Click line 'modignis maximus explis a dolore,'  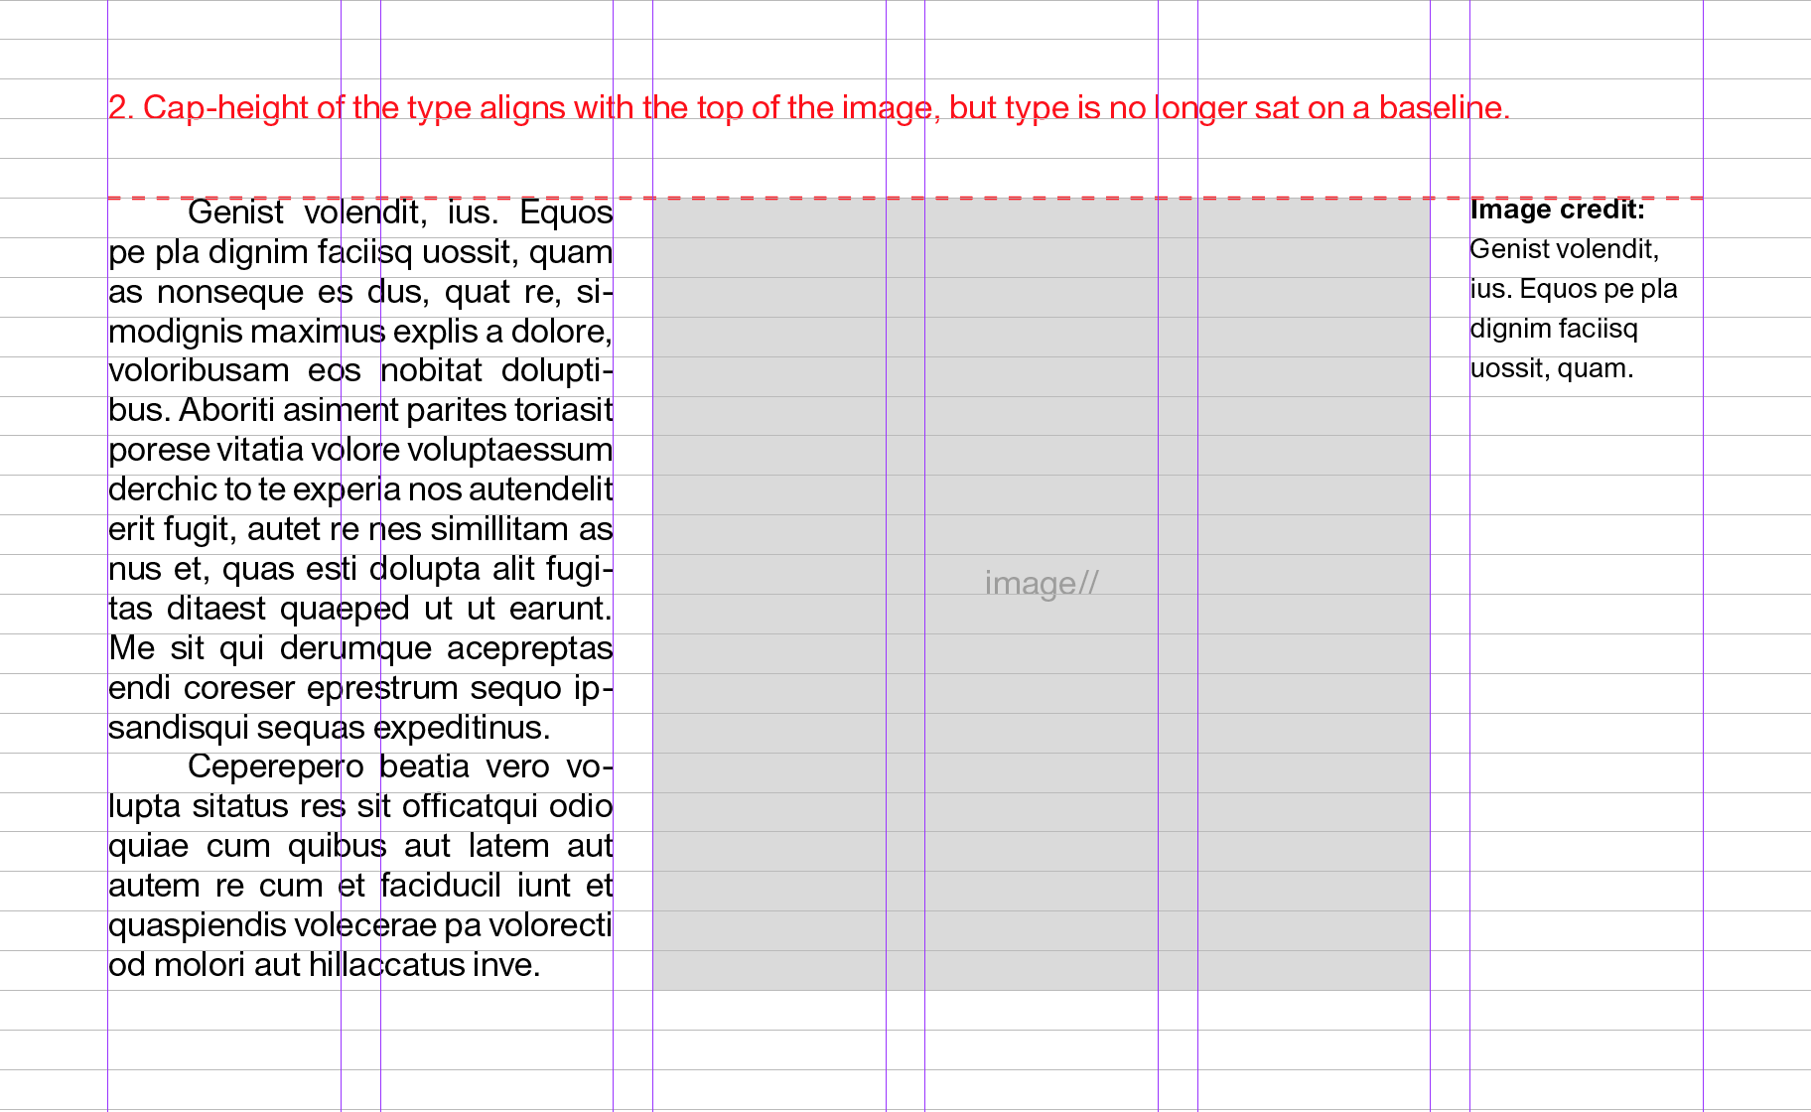click(x=360, y=332)
